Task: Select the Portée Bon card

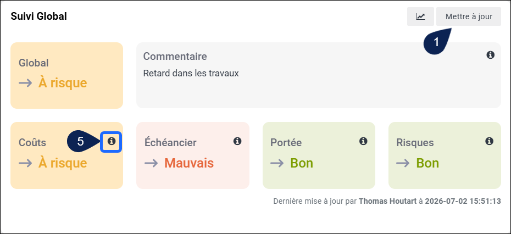Action: tap(319, 155)
